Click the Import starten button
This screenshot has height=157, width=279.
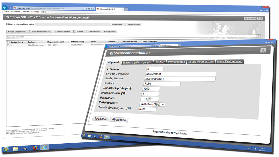[x=134, y=25]
